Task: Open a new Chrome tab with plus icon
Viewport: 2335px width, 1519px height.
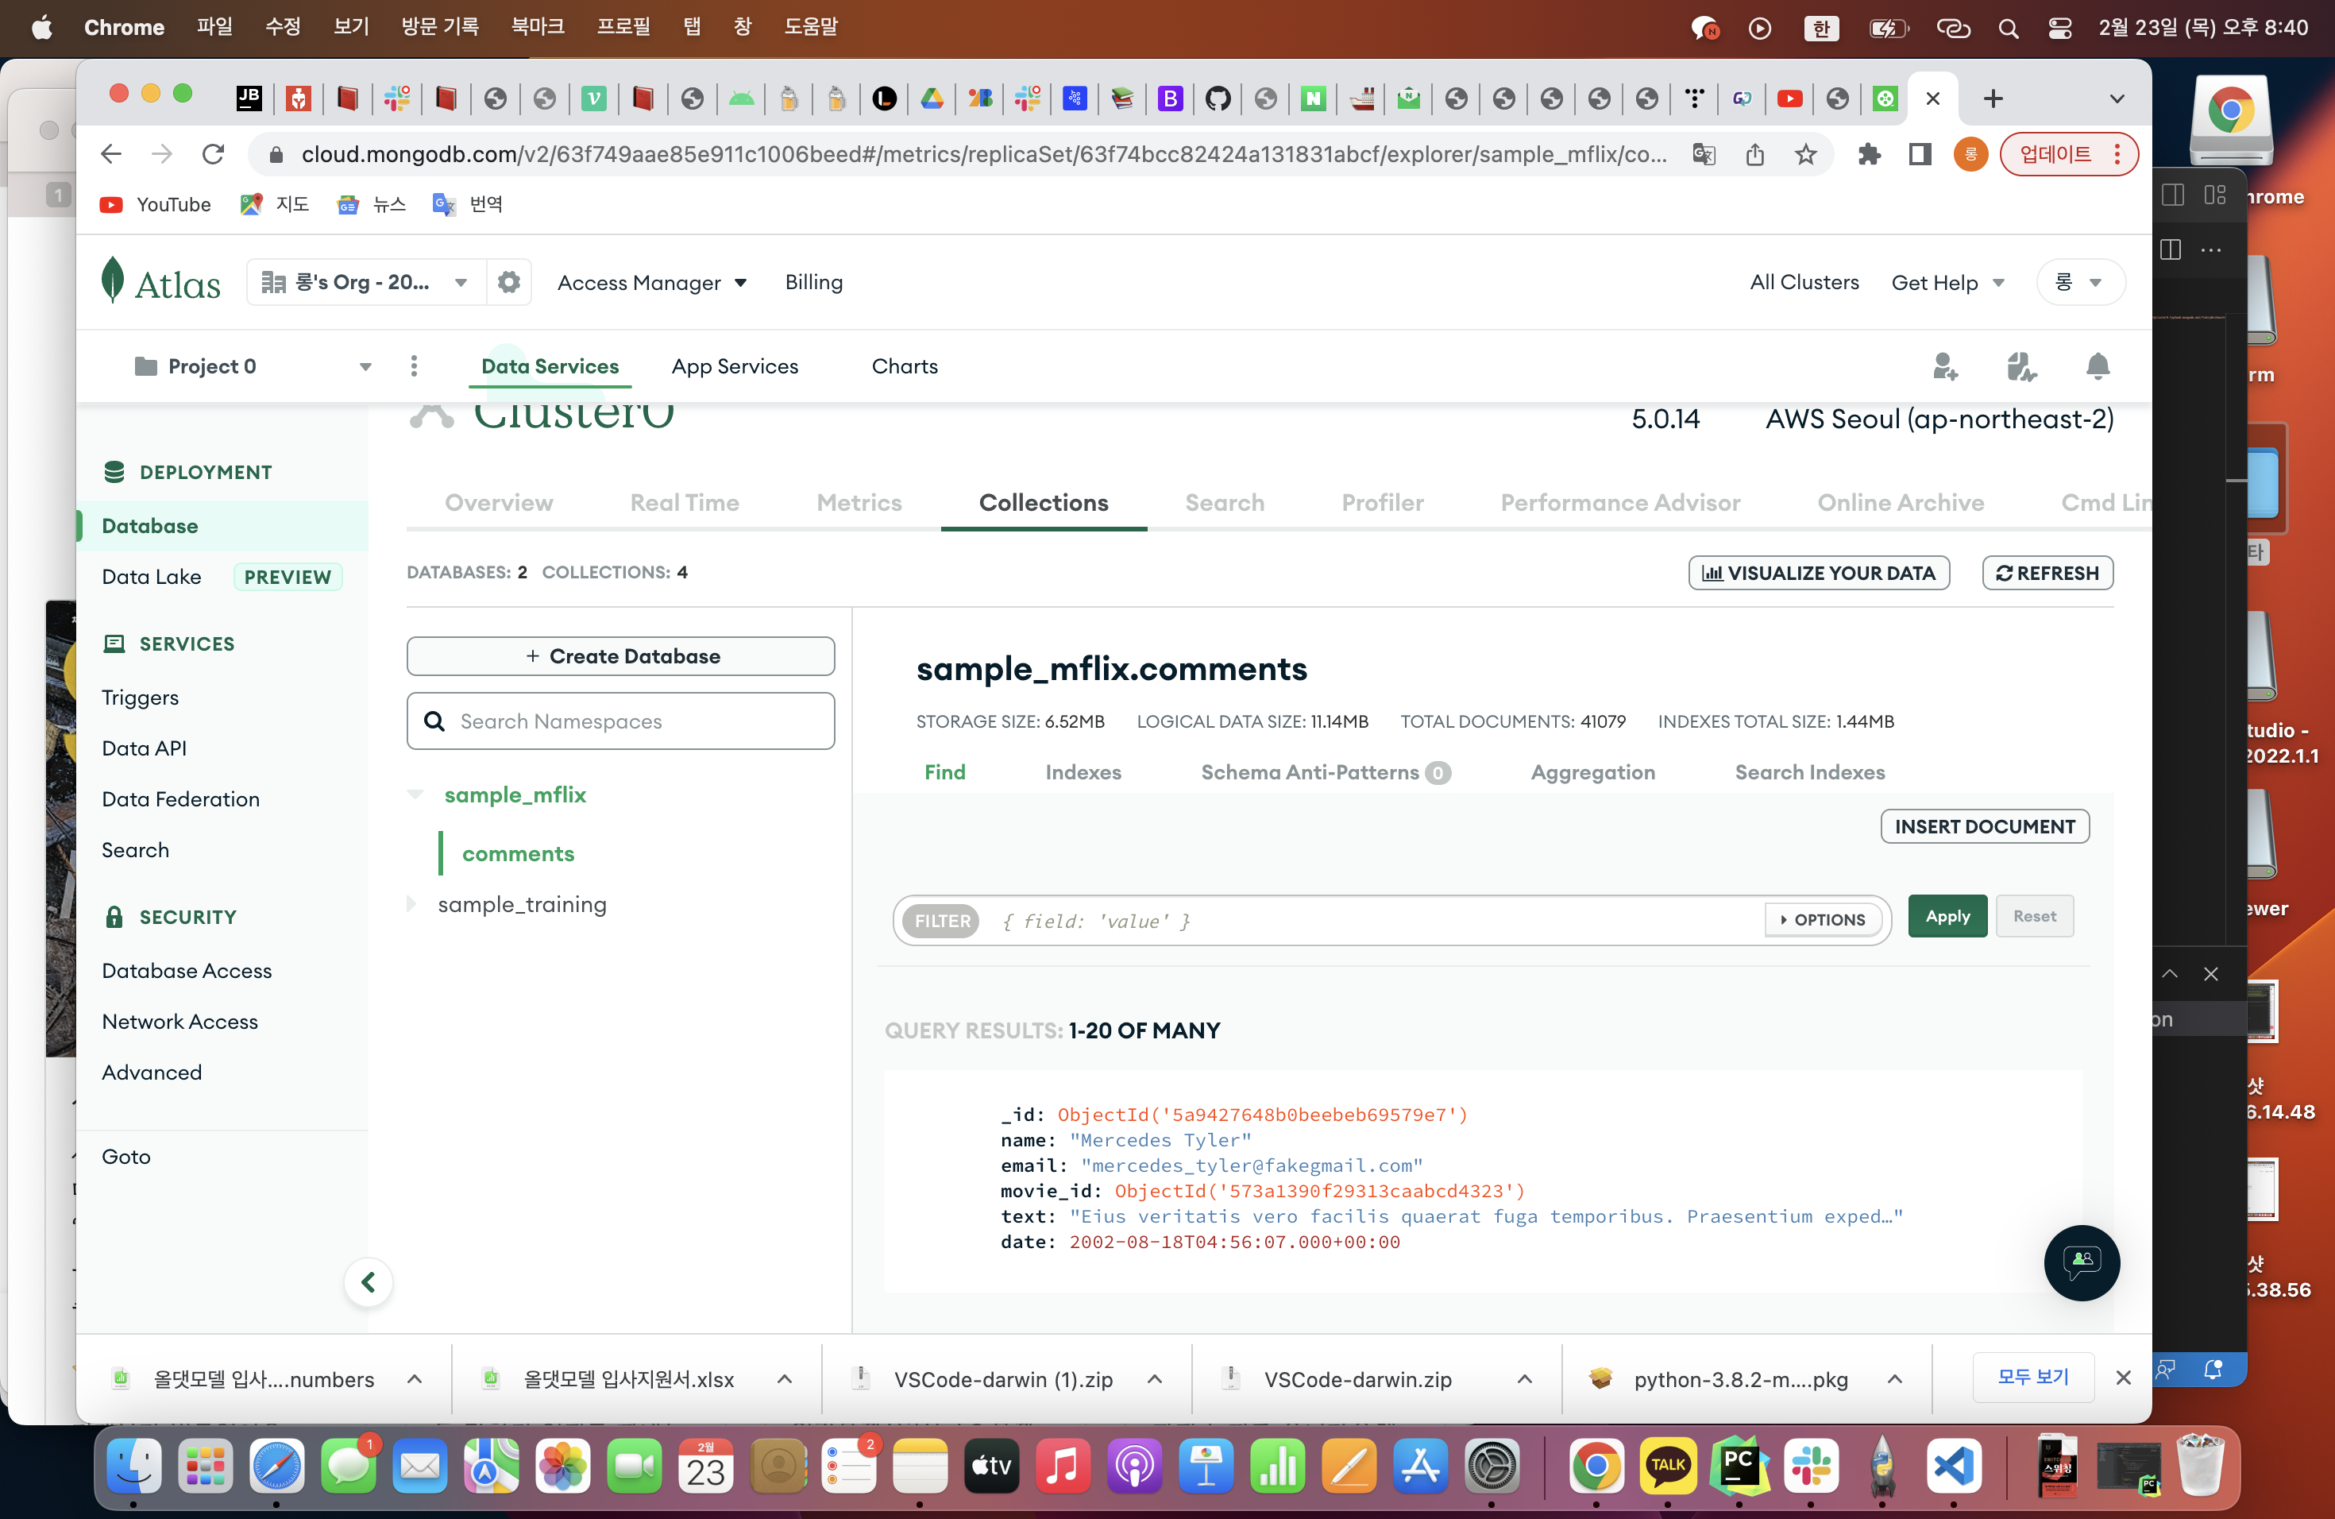Action: (1993, 99)
